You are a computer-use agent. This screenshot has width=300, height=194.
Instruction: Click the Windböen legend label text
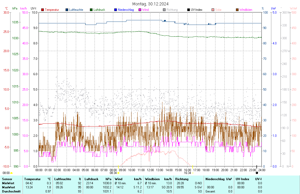point(246,10)
